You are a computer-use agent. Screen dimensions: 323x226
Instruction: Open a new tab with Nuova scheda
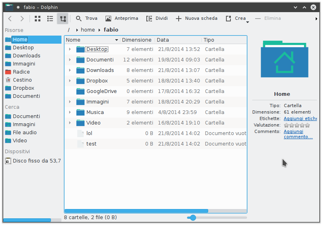pyautogui.click(x=196, y=18)
